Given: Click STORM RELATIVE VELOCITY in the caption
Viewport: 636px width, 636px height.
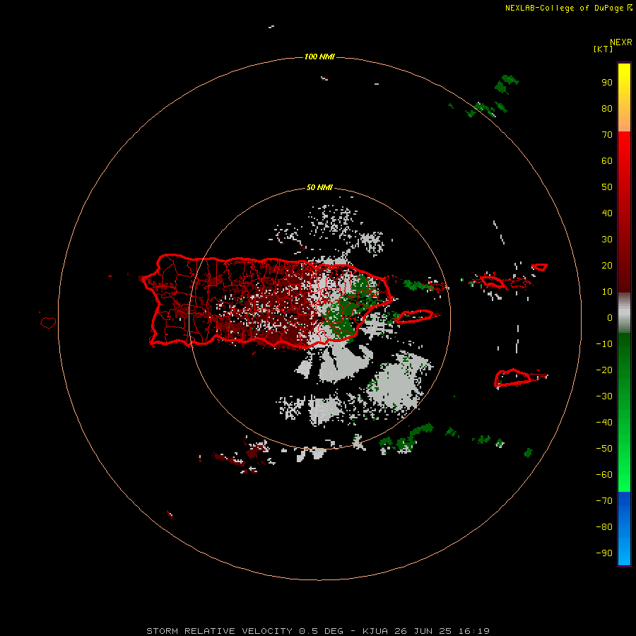Looking at the screenshot, I should pos(220,631).
